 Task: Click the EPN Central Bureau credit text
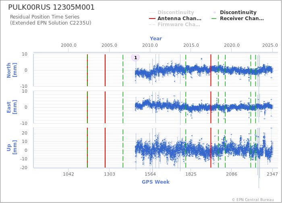point(253,200)
